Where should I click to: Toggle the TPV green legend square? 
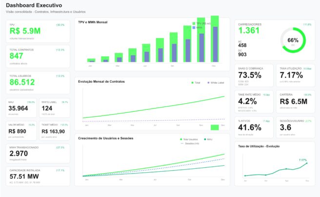pyautogui.click(x=194, y=24)
